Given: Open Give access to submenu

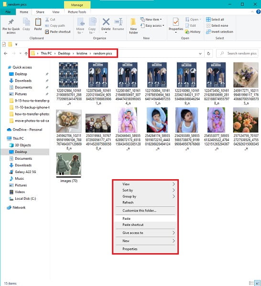Looking at the screenshot, I should [145, 233].
